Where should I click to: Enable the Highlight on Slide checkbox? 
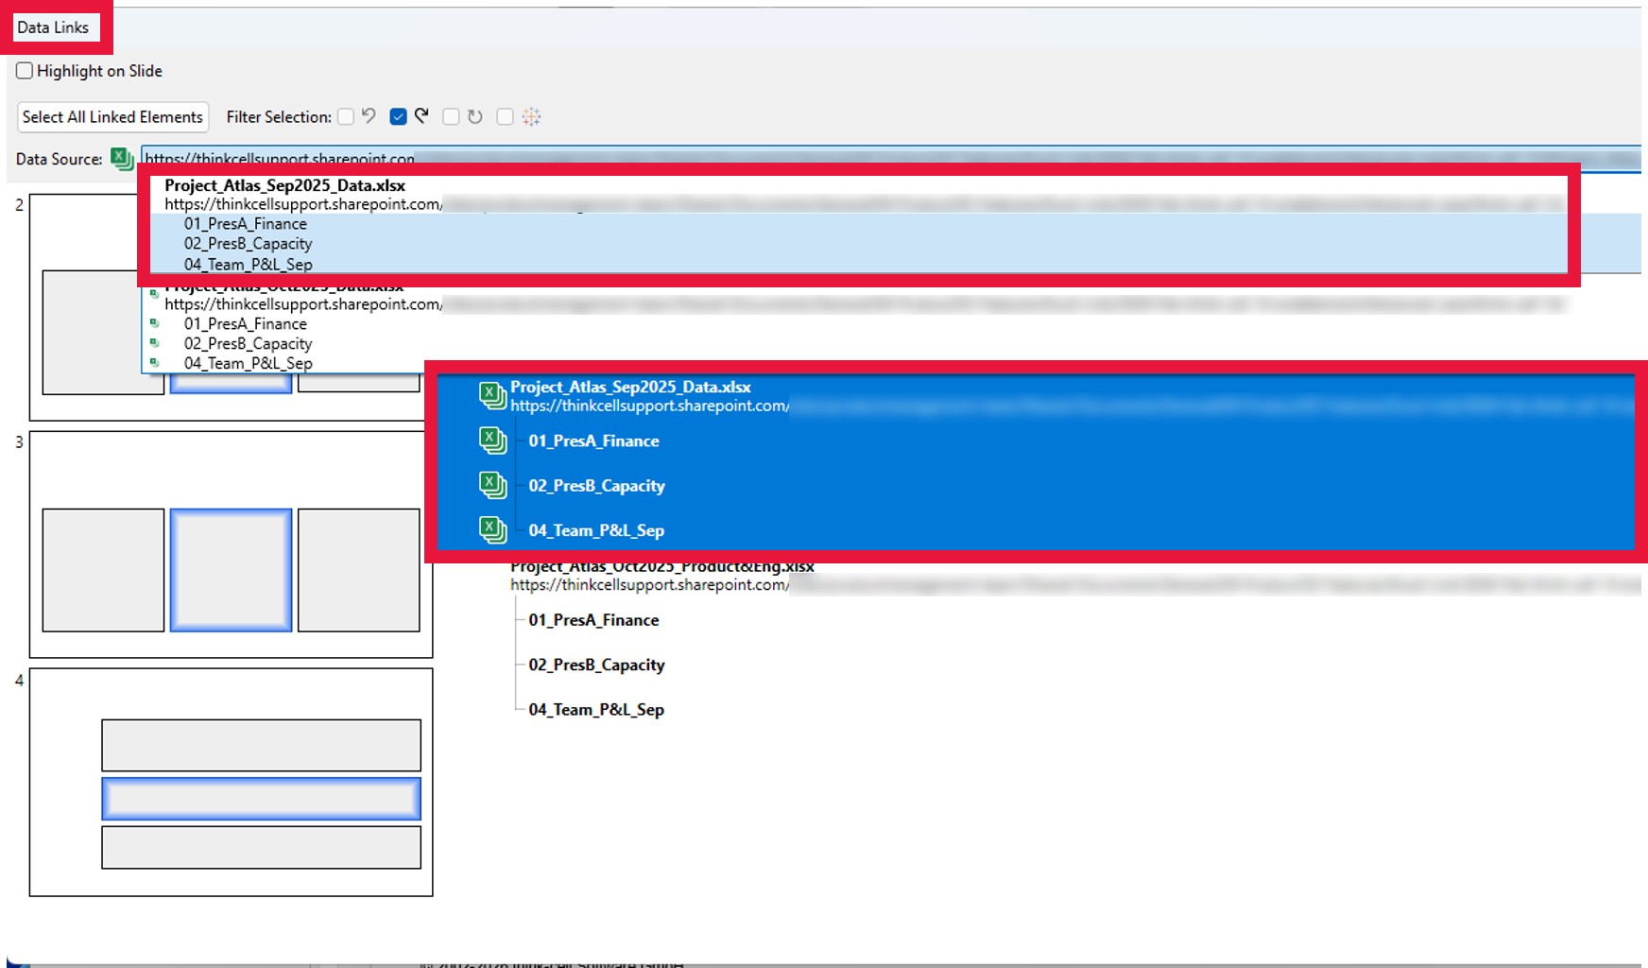25,71
